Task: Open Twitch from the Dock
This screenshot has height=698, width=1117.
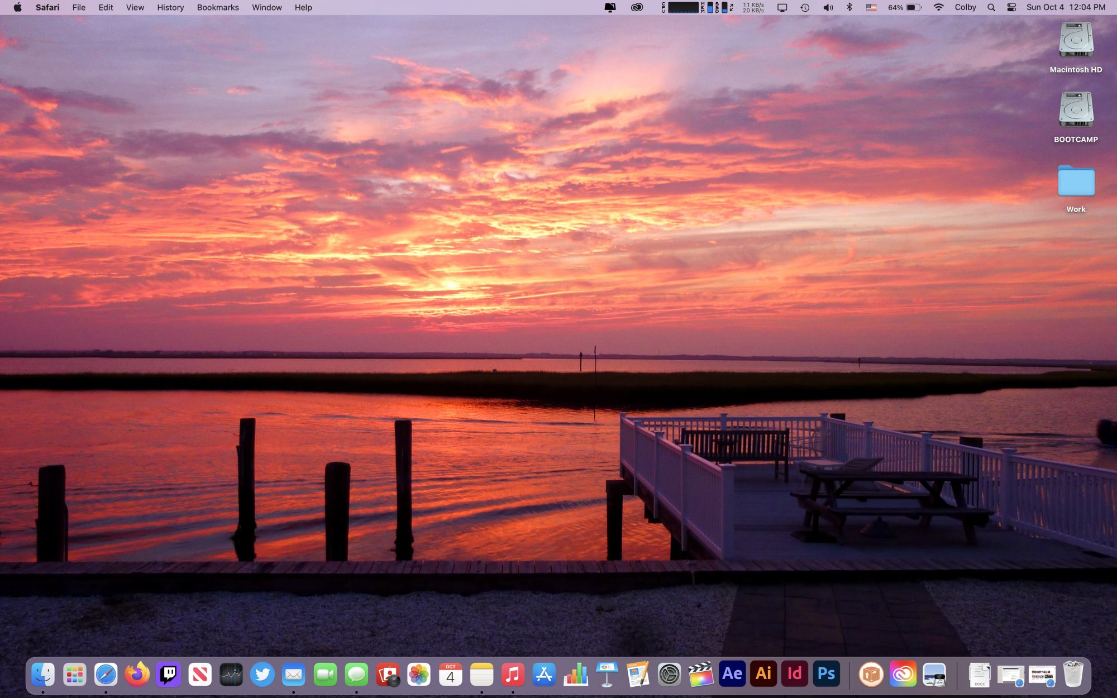Action: (x=168, y=675)
